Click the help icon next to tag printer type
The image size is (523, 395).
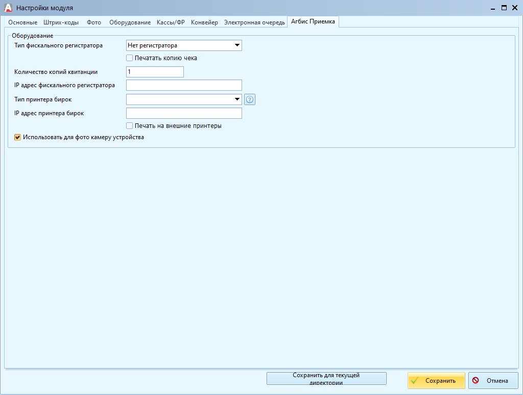[249, 99]
